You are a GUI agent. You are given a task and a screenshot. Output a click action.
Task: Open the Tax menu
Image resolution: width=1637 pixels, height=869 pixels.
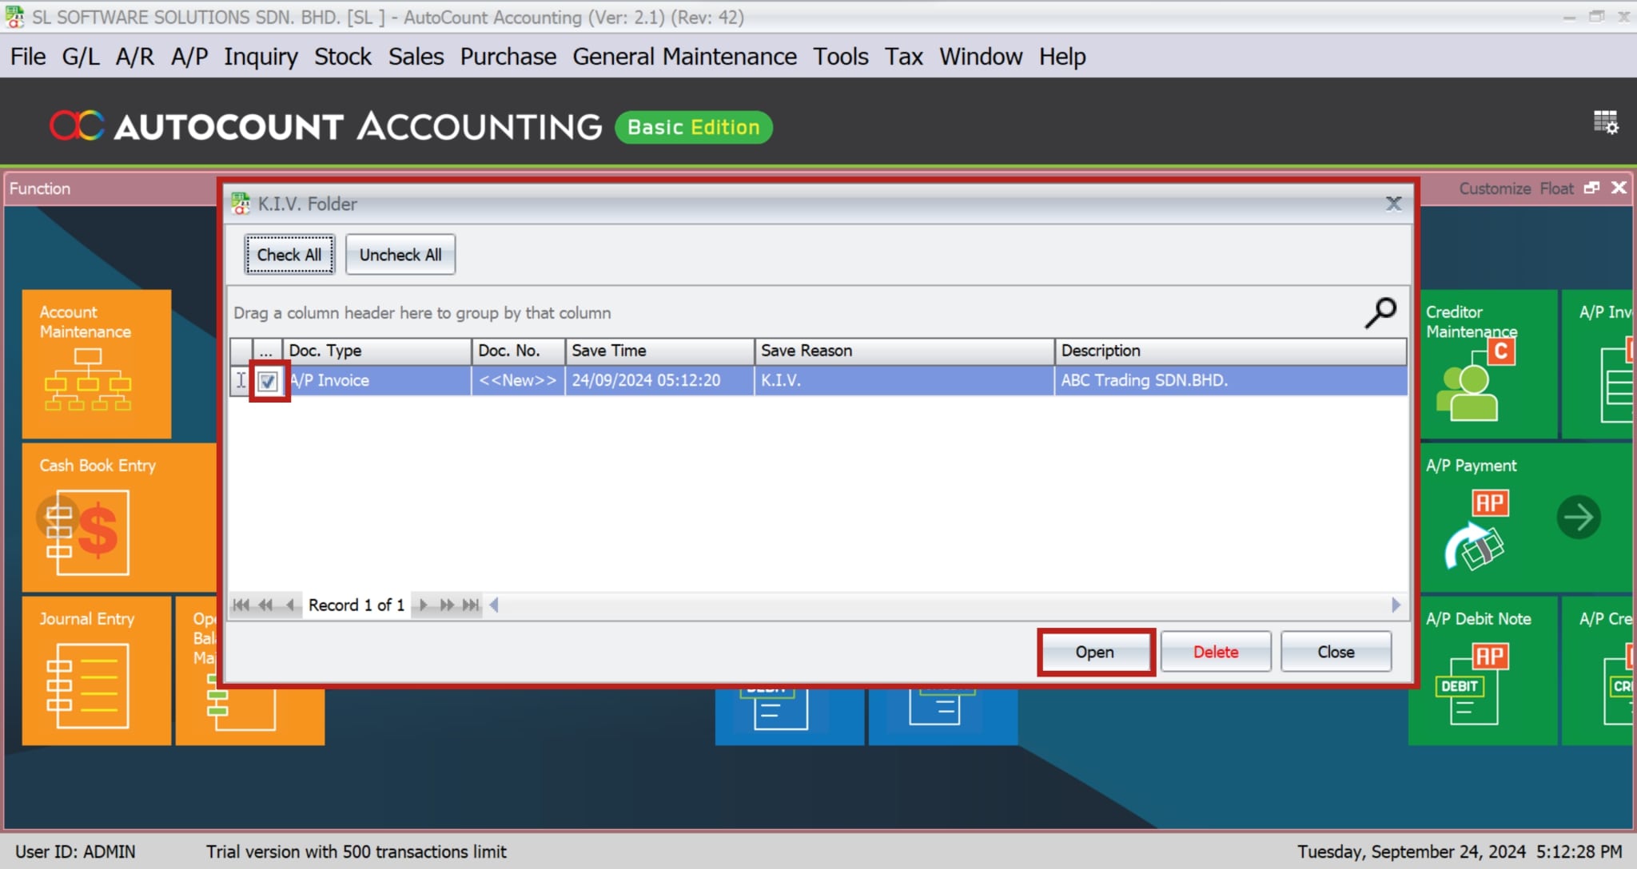[x=903, y=56]
